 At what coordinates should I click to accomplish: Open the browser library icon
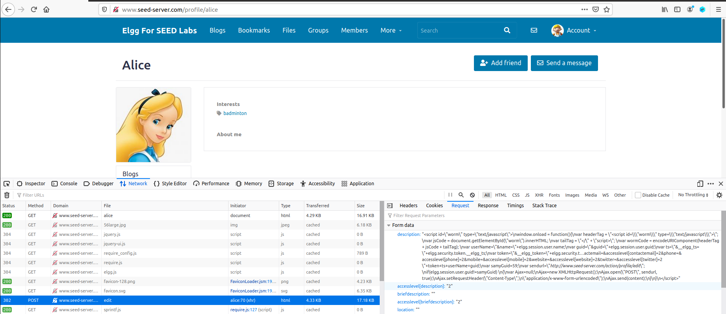click(665, 9)
